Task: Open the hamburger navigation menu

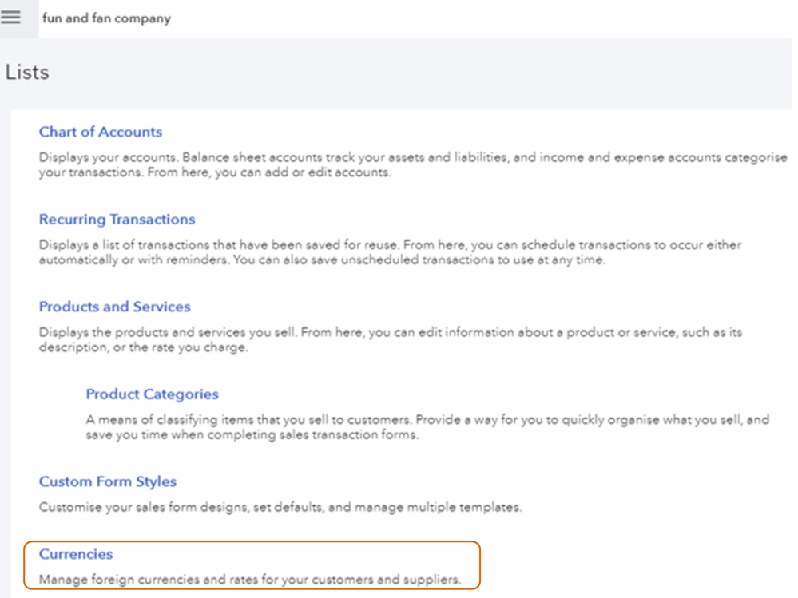Action: coord(11,17)
